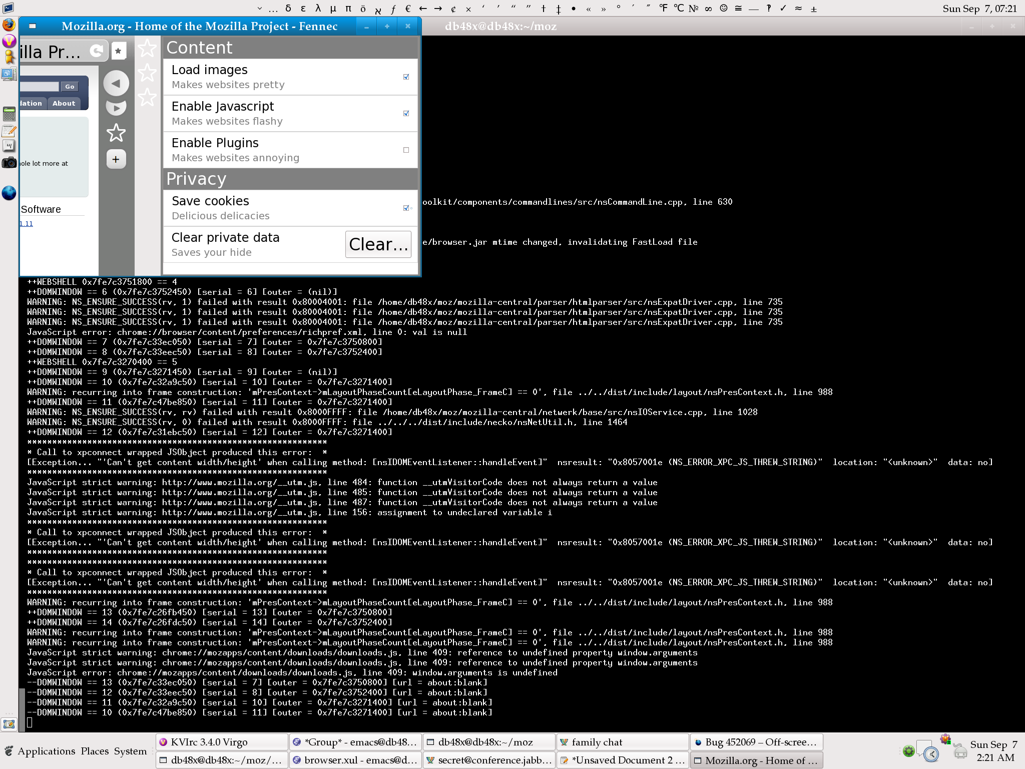Switch to the Bug 452069 taskbar window
The height and width of the screenshot is (769, 1025).
(x=757, y=742)
